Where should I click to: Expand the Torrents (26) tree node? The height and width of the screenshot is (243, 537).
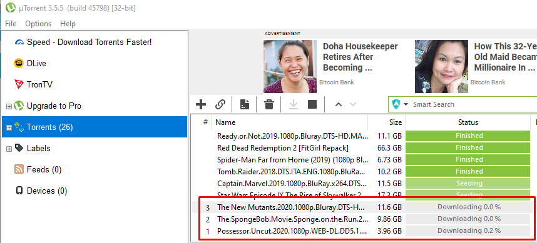point(9,128)
